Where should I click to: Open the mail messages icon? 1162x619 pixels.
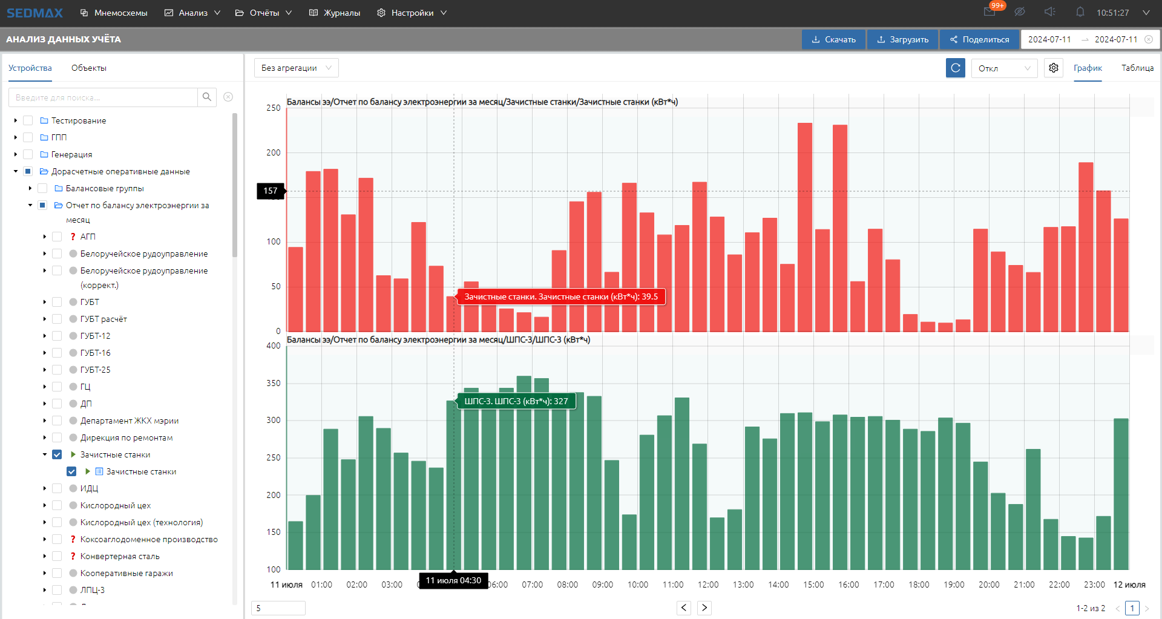990,12
